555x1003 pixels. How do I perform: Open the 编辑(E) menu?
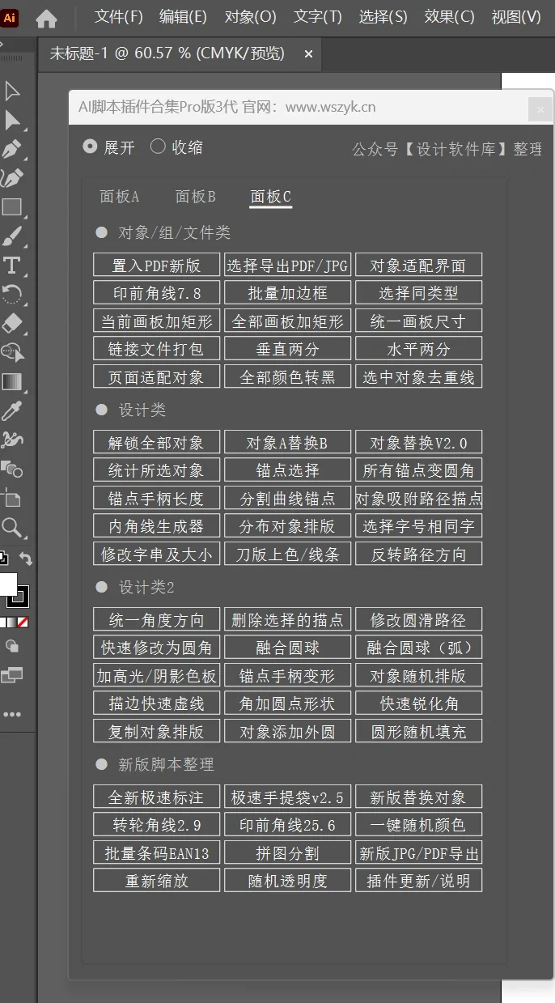coord(183,17)
